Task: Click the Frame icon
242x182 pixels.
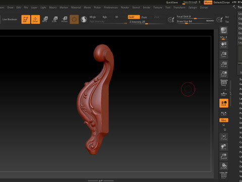Action: [224, 137]
